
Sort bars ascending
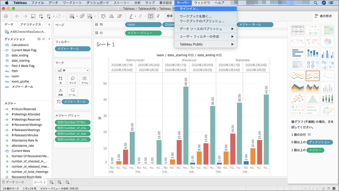(x=111, y=16)
